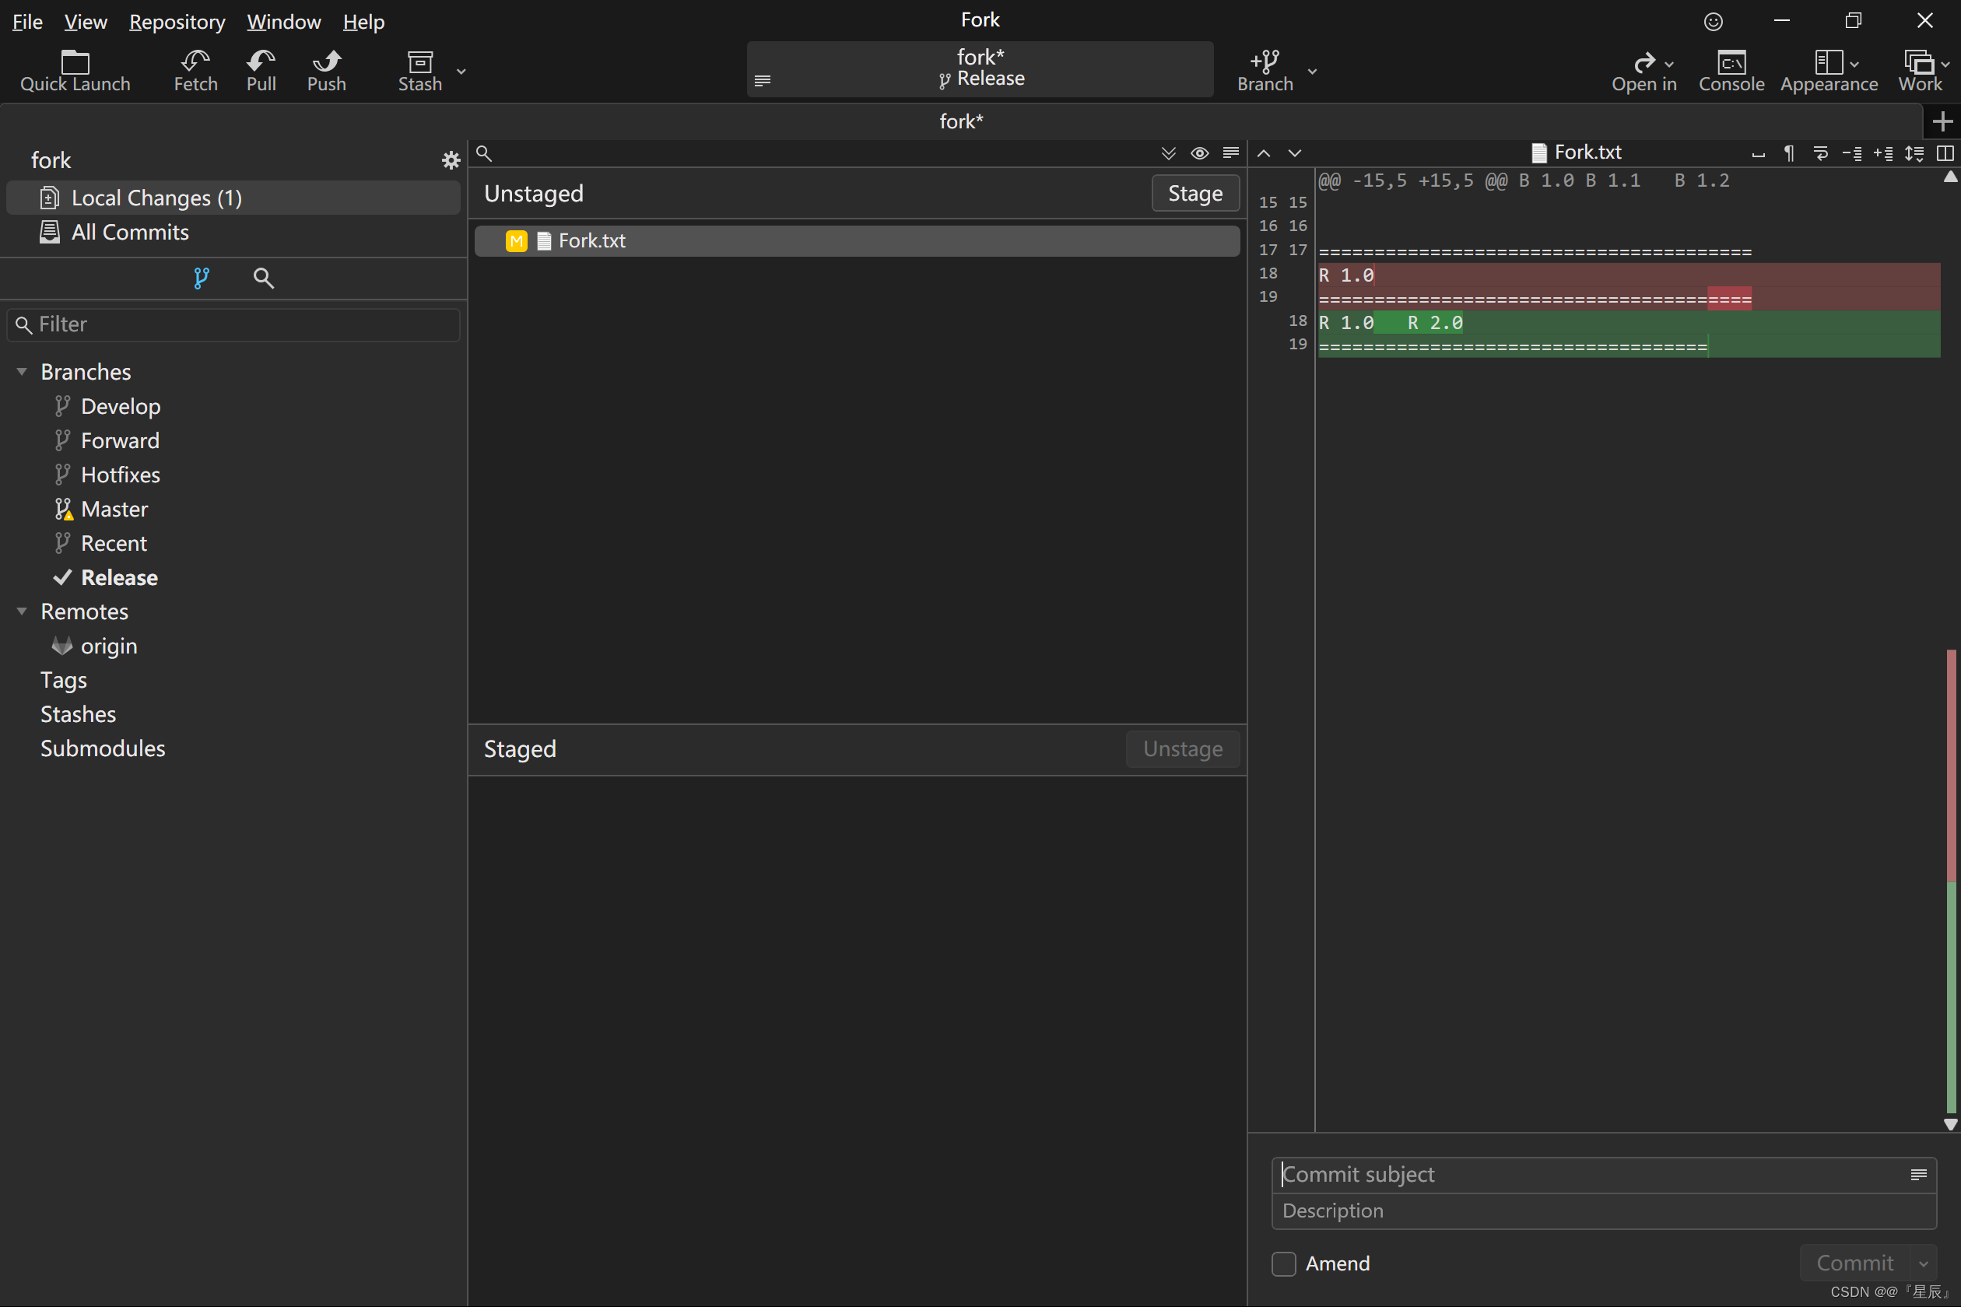Viewport: 1961px width, 1307px height.
Task: Collapse the Branches tree section
Action: pos(23,372)
